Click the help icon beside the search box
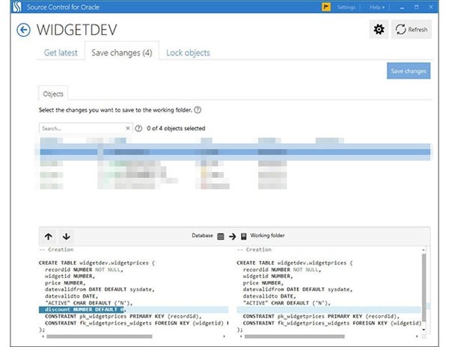449x347 pixels. pyautogui.click(x=139, y=129)
